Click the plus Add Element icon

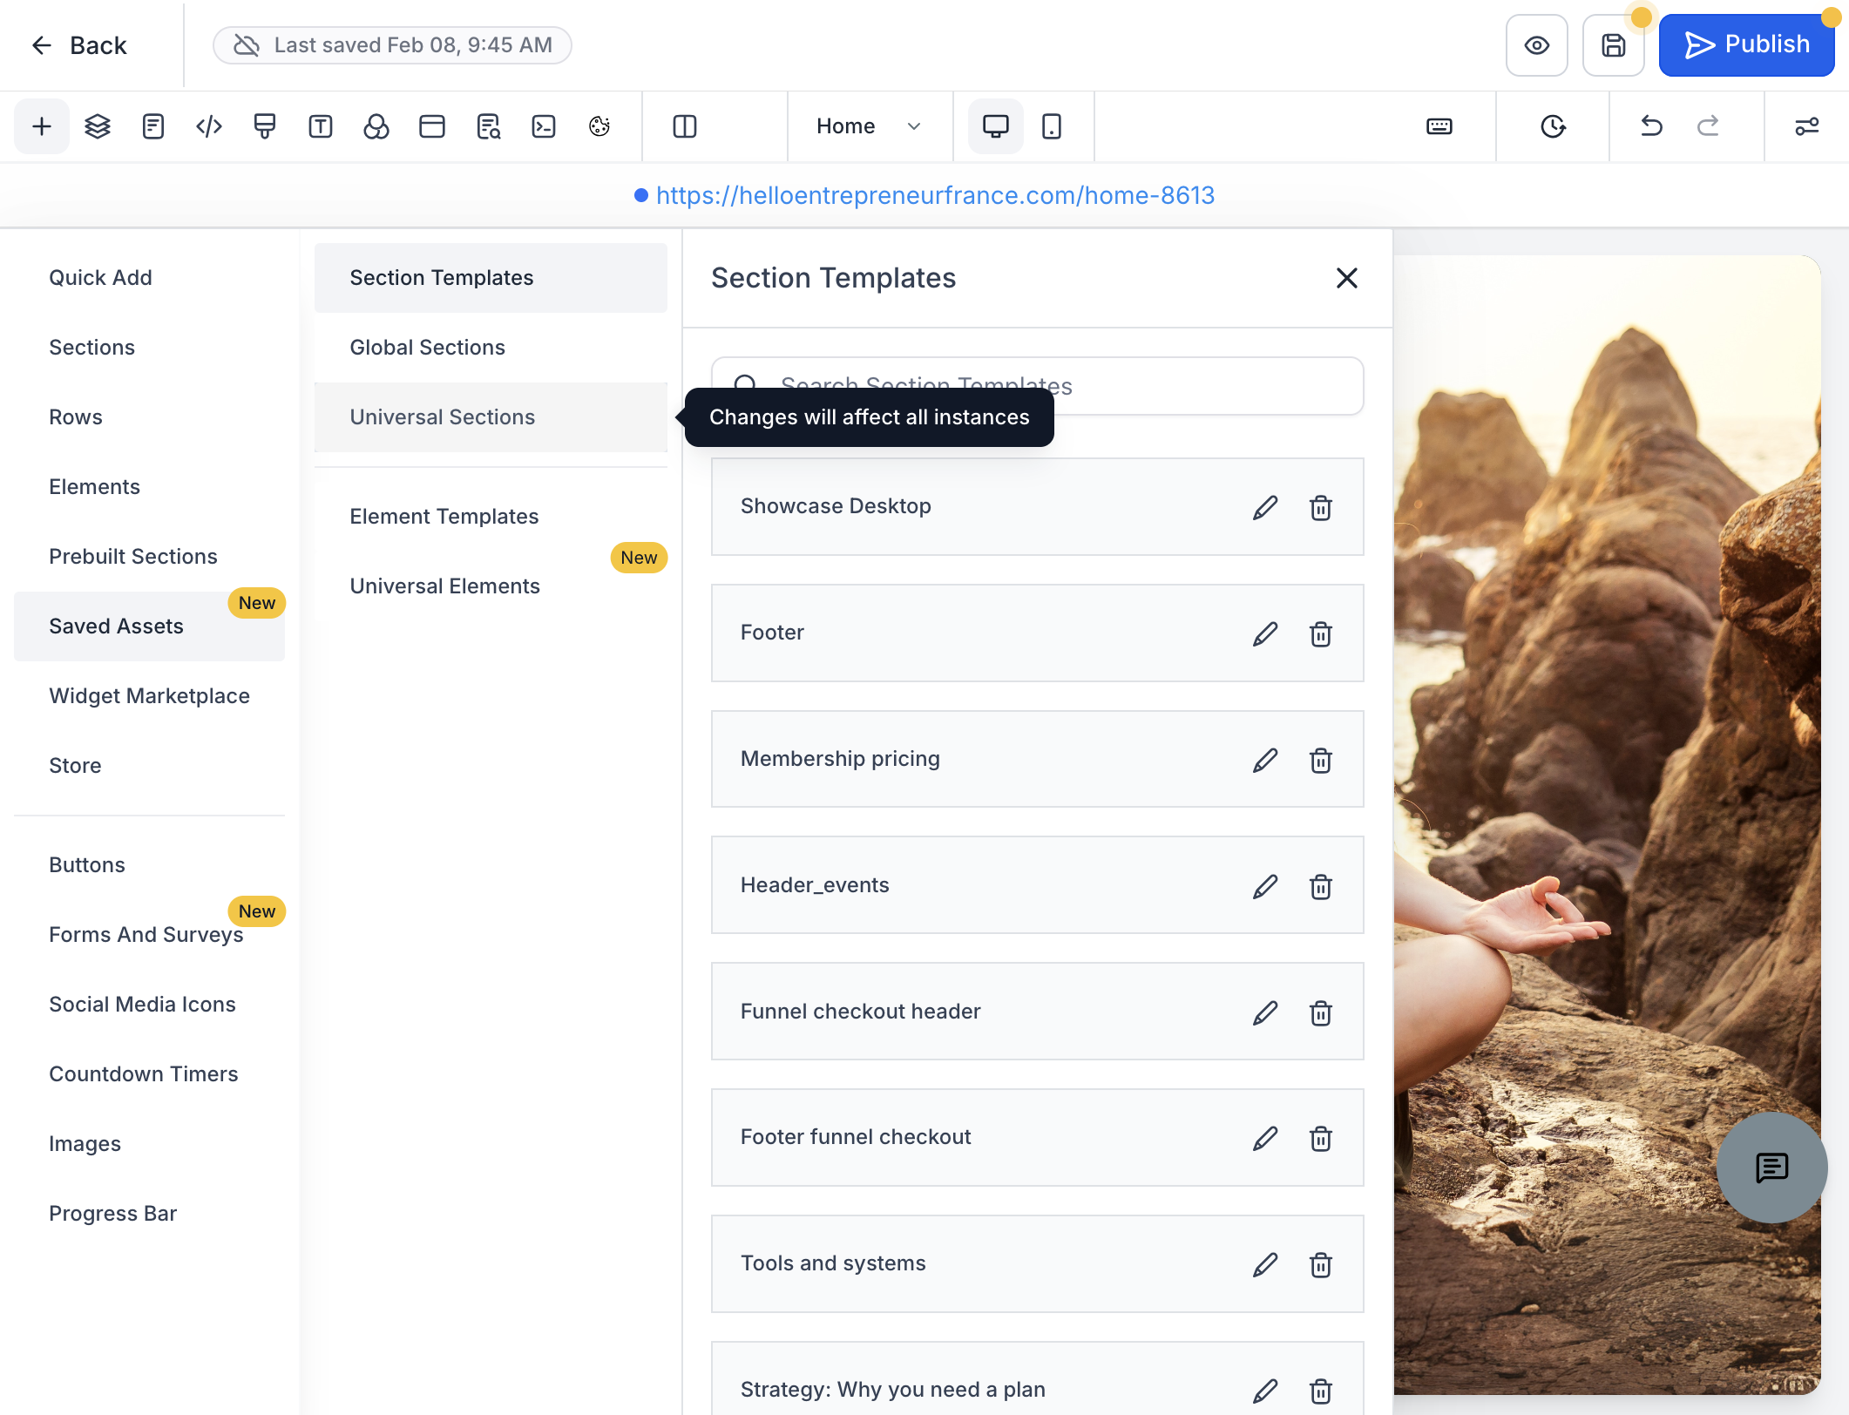[x=41, y=127]
